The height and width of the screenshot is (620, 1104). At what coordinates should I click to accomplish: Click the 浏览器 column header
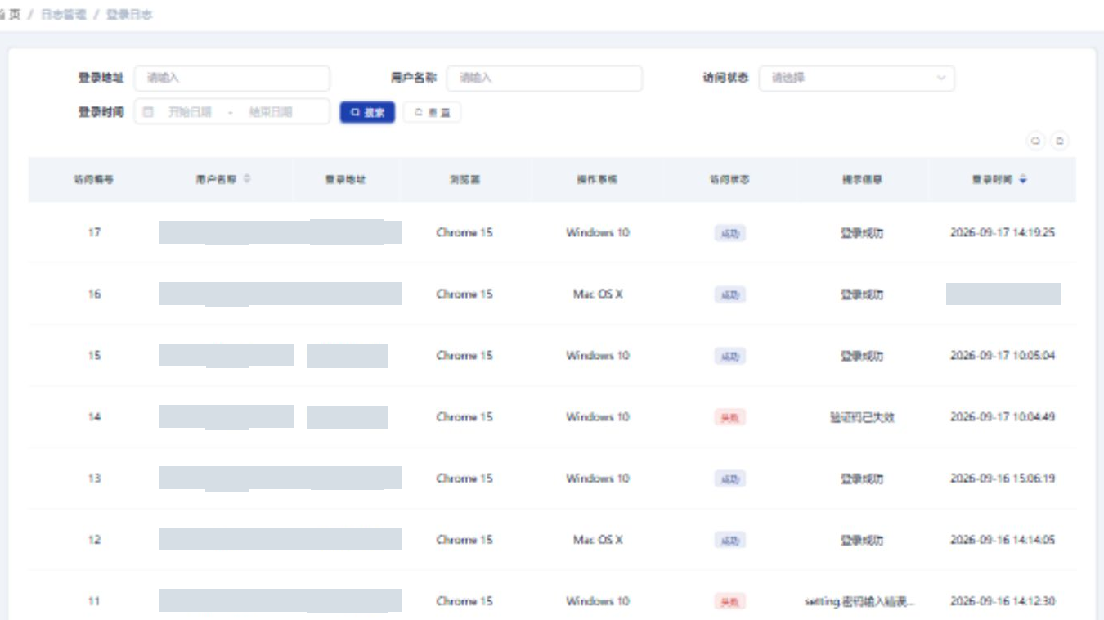(464, 179)
